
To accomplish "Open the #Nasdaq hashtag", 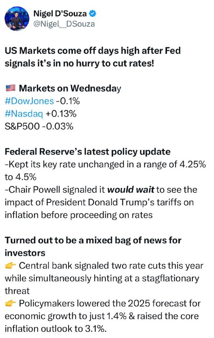I will click(24, 114).
